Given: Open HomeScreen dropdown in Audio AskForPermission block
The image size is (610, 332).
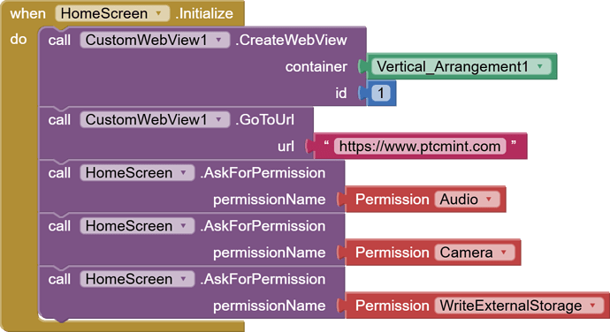Looking at the screenshot, I should coord(137,173).
